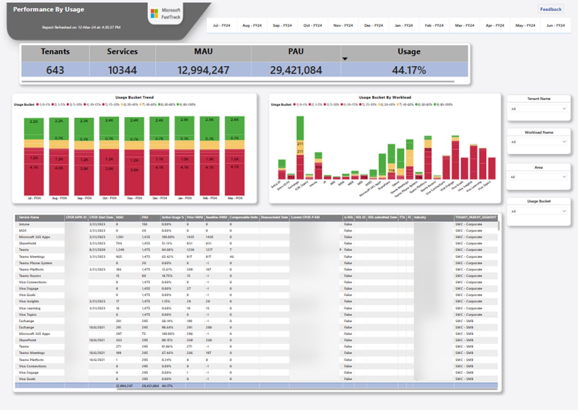Viewport: 578px width, 410px height.
Task: Select the Sep - FY24 month tab
Action: [282, 25]
